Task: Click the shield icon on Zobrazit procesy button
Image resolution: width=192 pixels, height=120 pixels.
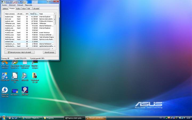Action: click(x=9, y=53)
